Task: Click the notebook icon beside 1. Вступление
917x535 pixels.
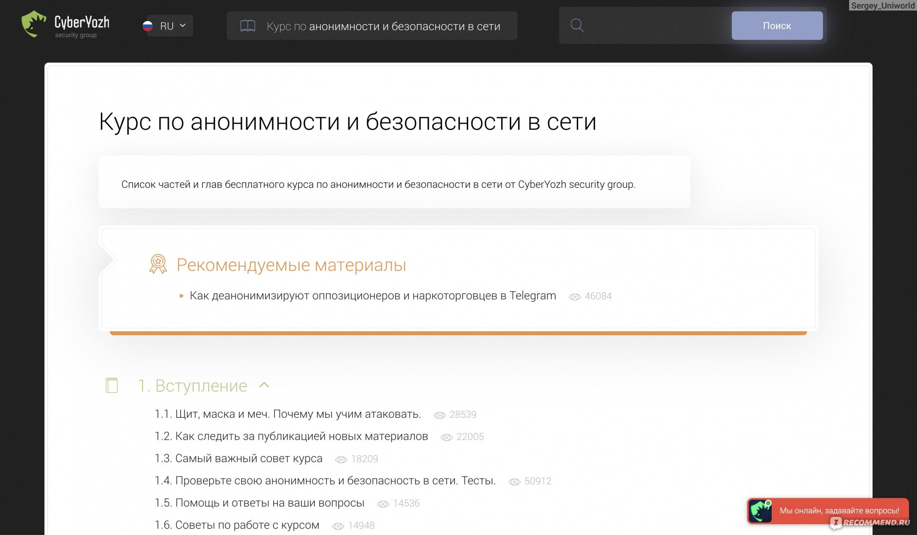Action: [x=111, y=385]
